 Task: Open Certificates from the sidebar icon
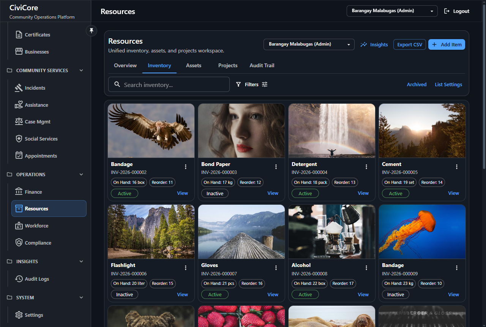[x=19, y=35]
